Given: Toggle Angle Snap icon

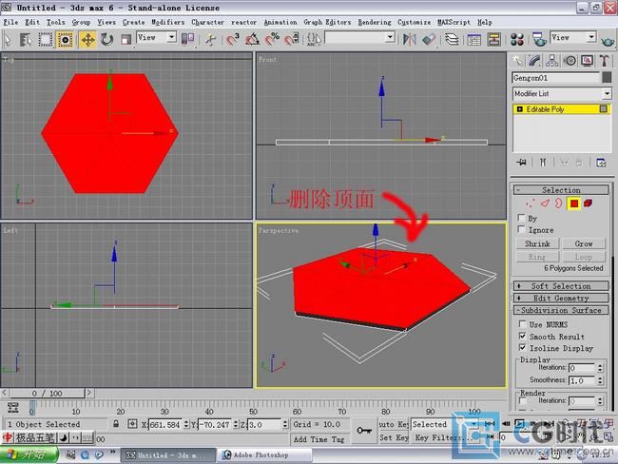Looking at the screenshot, I should coord(252,39).
